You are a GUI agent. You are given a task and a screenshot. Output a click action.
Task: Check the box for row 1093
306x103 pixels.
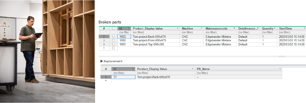[113, 36]
